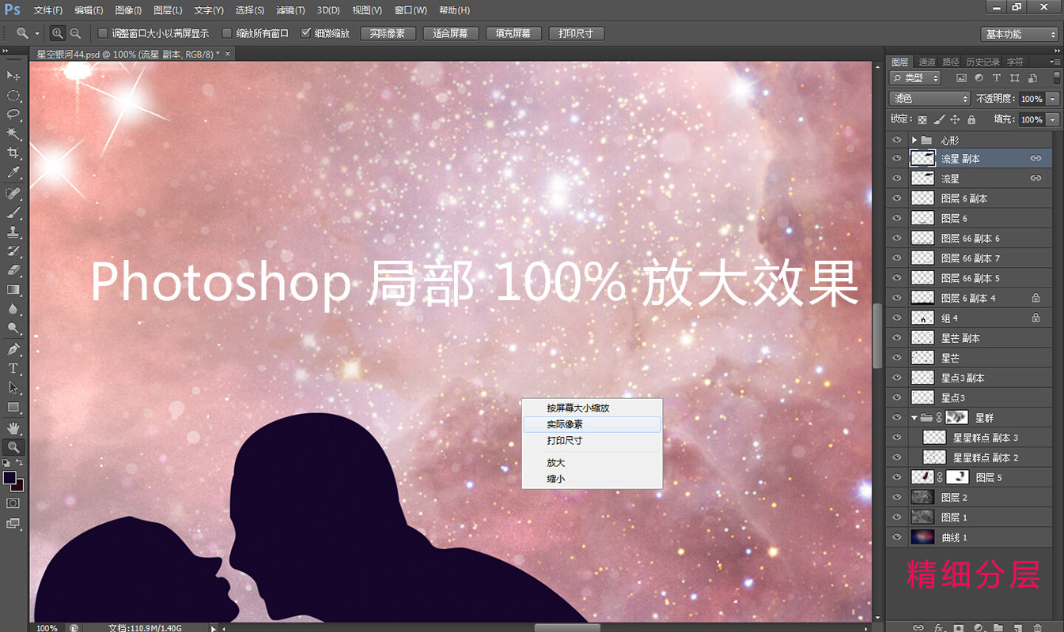Select the Clone Stamp tool
1064x632 pixels.
(13, 232)
